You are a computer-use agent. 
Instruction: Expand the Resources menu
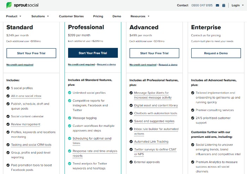click(140, 16)
